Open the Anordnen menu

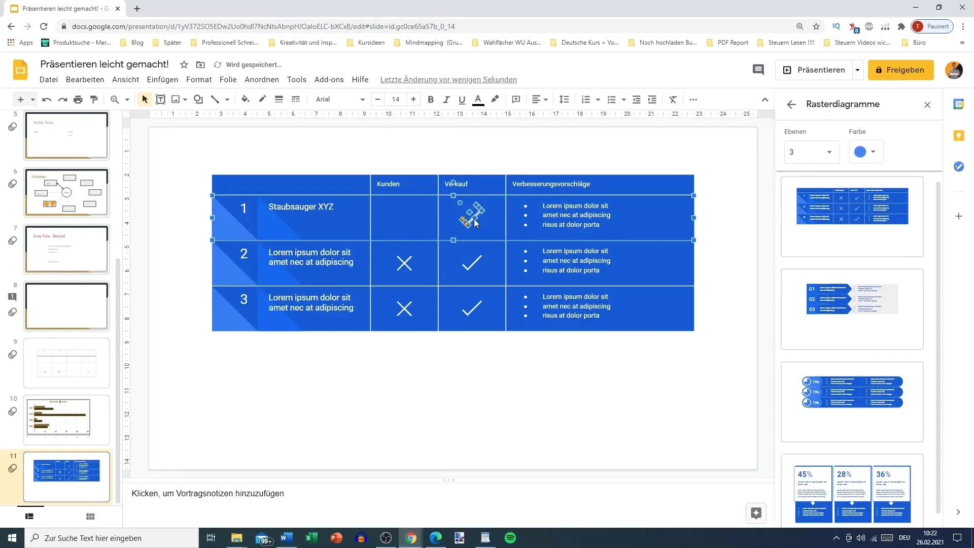coord(262,80)
